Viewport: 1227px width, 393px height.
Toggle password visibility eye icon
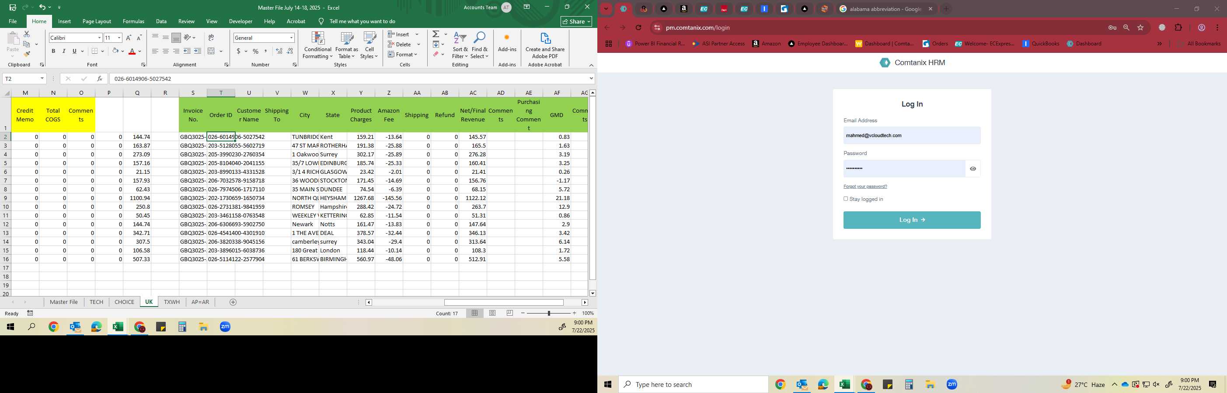(973, 169)
